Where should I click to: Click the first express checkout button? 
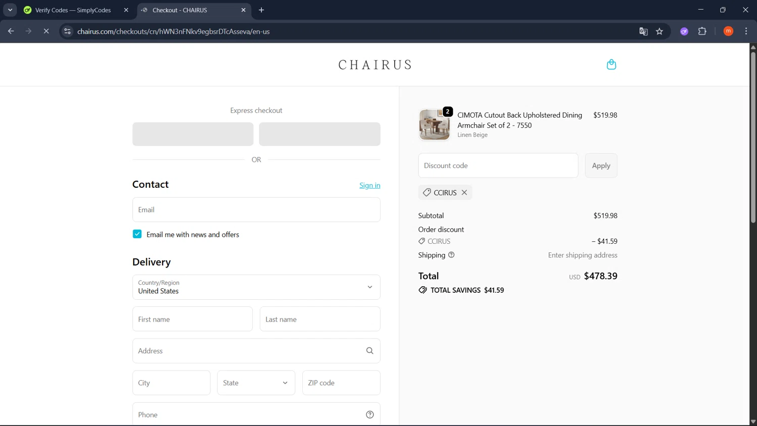pyautogui.click(x=193, y=134)
